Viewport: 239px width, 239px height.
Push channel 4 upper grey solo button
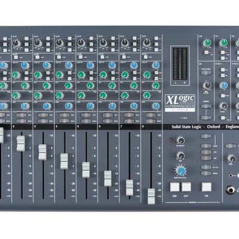(65, 115)
